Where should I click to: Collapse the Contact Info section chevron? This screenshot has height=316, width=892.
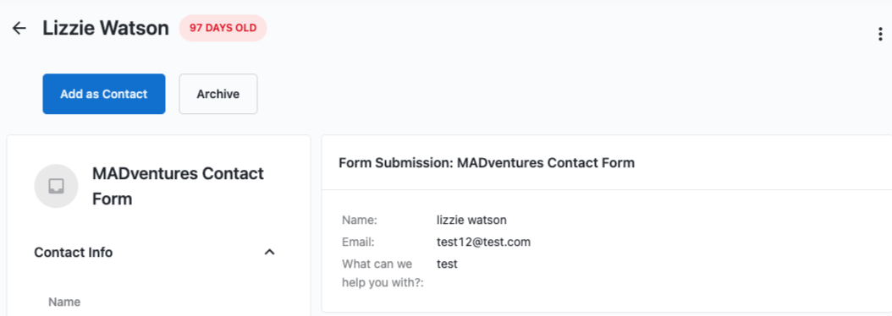(270, 252)
